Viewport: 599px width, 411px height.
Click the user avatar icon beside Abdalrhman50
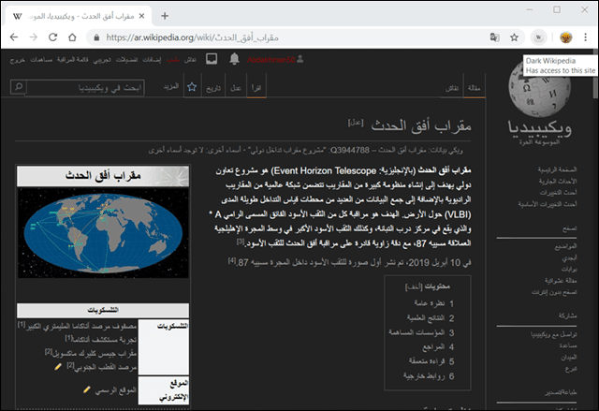[300, 59]
